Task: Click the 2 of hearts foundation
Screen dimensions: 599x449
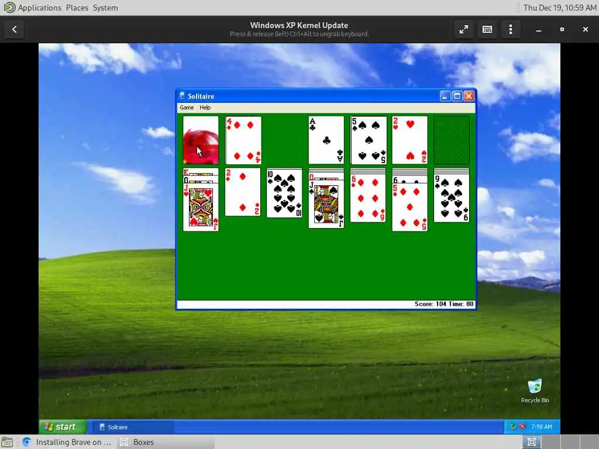Action: (410, 140)
